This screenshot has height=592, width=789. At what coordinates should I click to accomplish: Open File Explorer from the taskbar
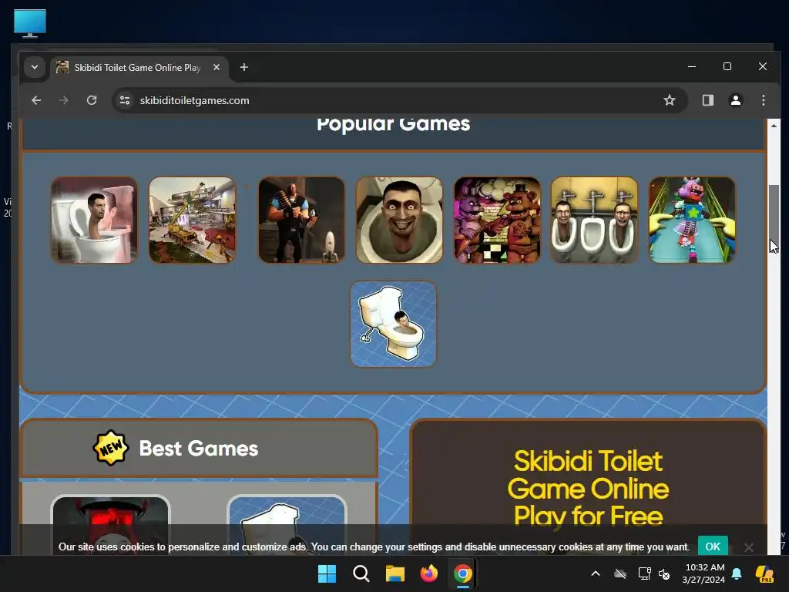tap(395, 573)
